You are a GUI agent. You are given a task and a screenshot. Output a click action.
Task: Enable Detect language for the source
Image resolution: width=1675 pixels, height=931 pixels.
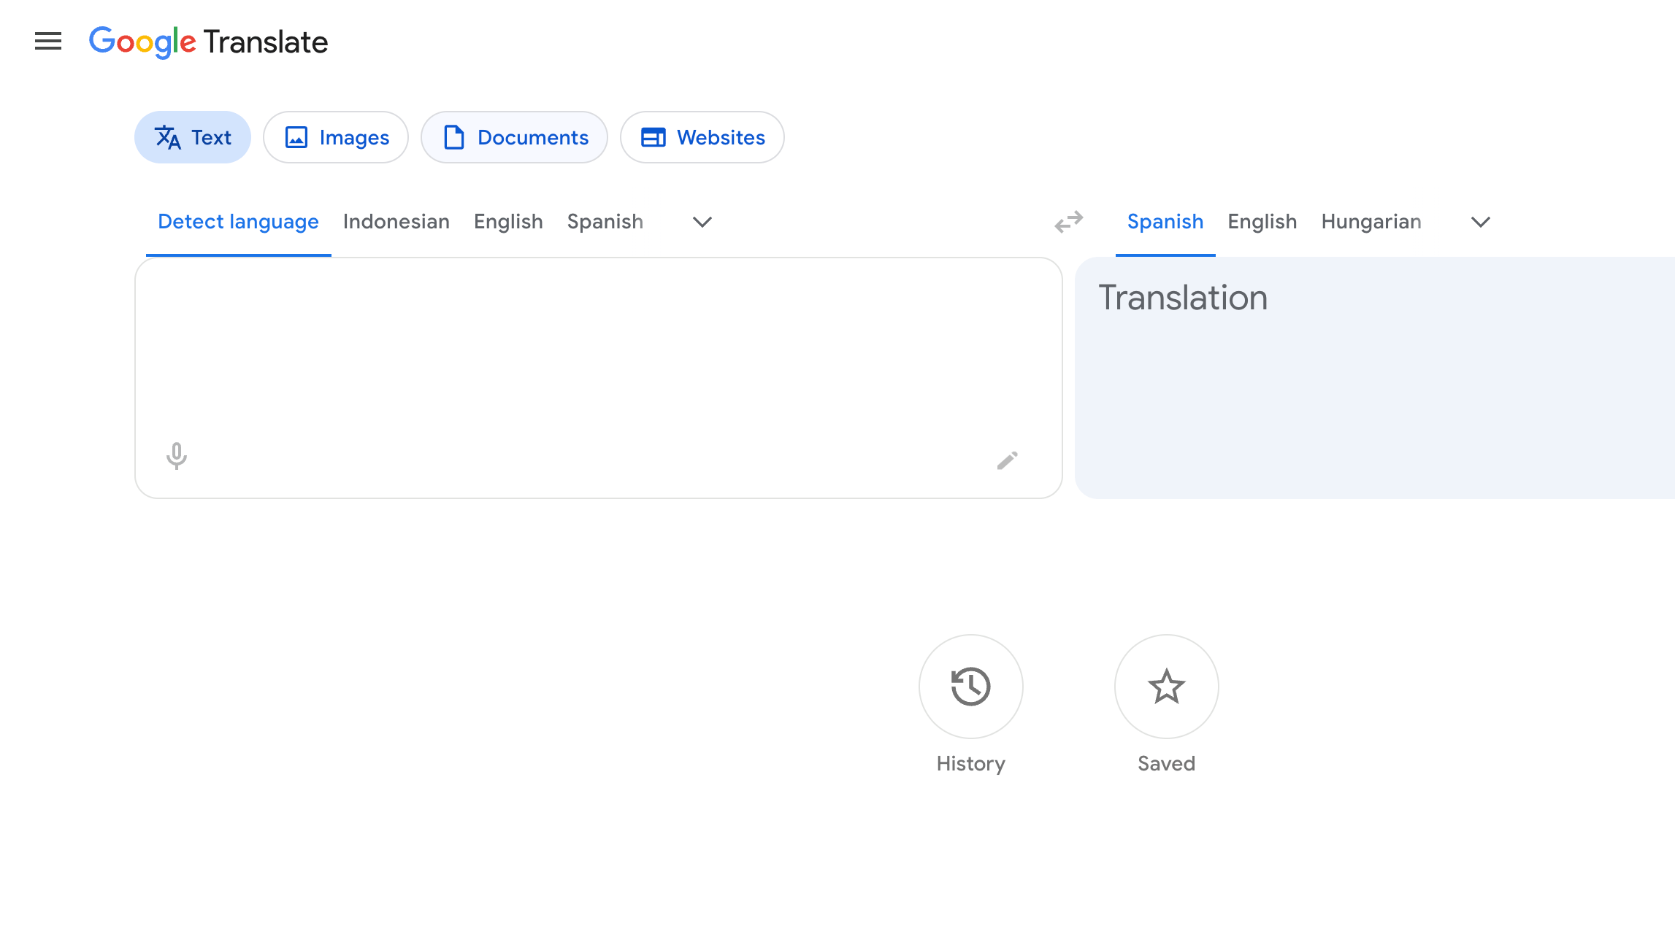pyautogui.click(x=237, y=222)
